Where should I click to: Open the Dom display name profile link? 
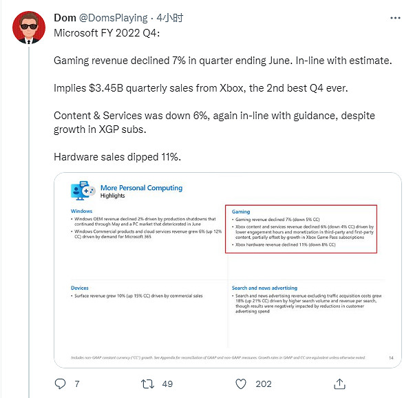point(63,18)
